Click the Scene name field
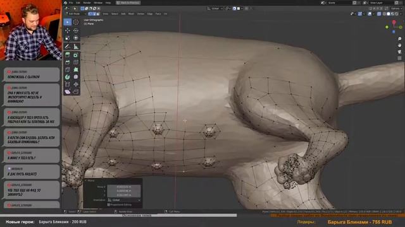 (339, 3)
